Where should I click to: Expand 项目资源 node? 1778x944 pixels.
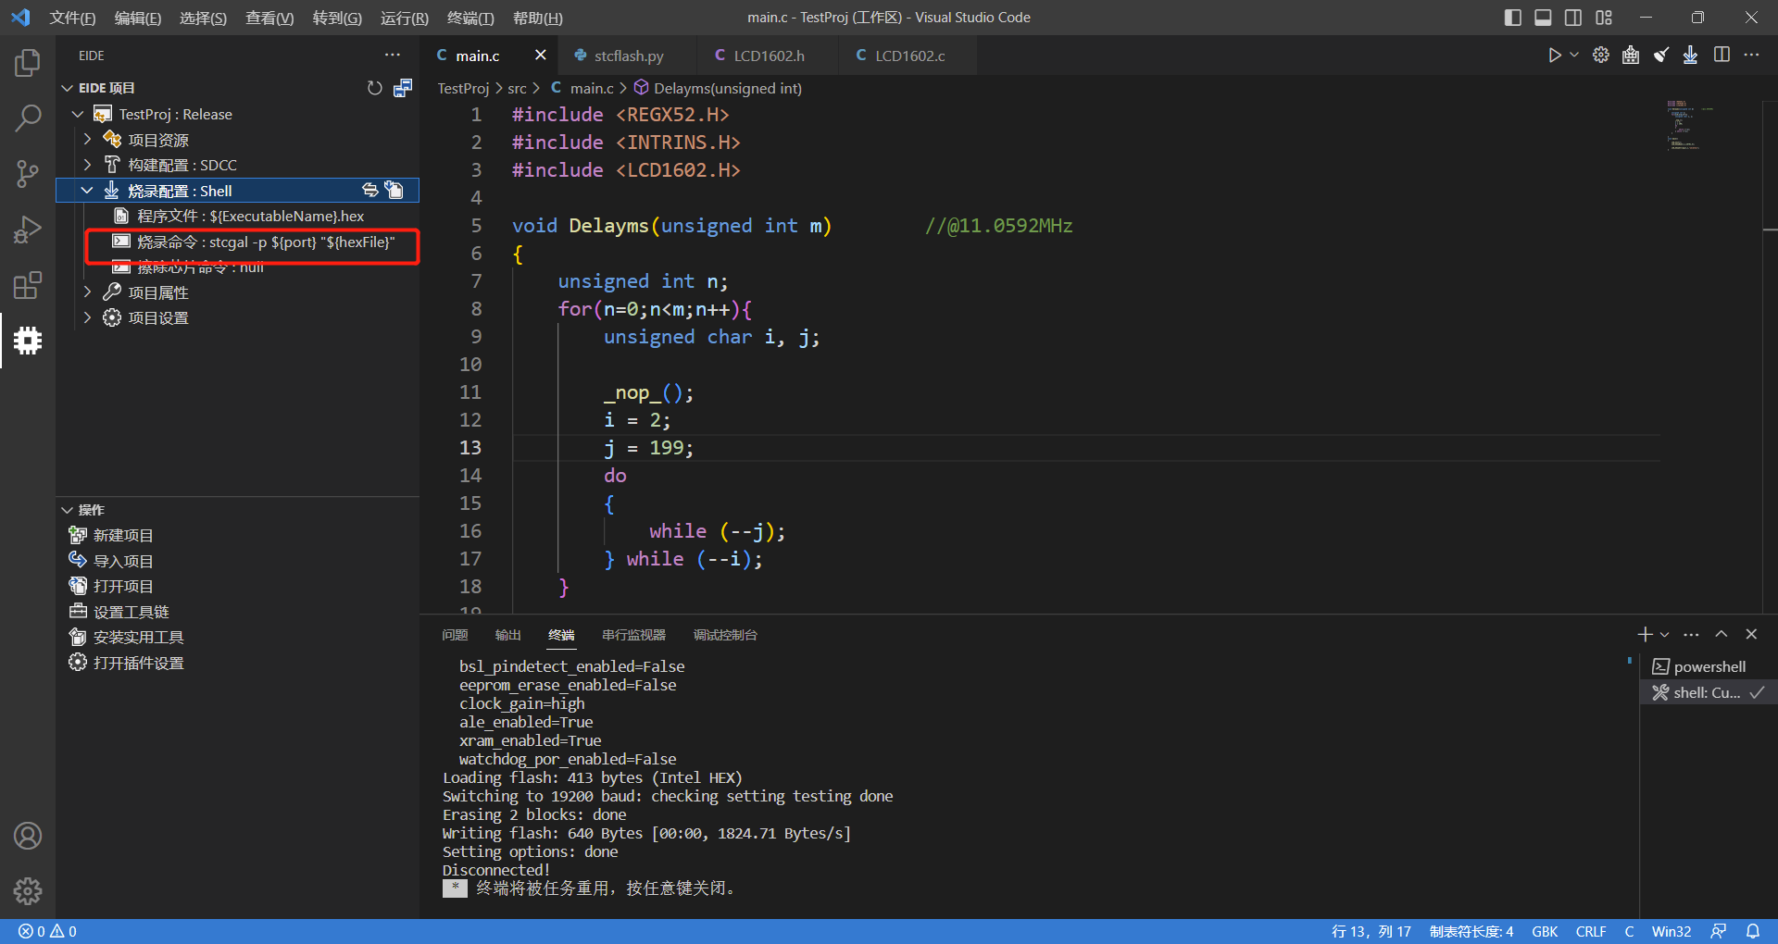pos(88,139)
